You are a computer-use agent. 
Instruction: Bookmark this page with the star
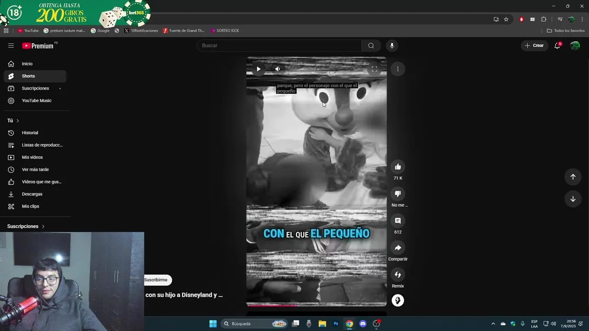point(506,19)
